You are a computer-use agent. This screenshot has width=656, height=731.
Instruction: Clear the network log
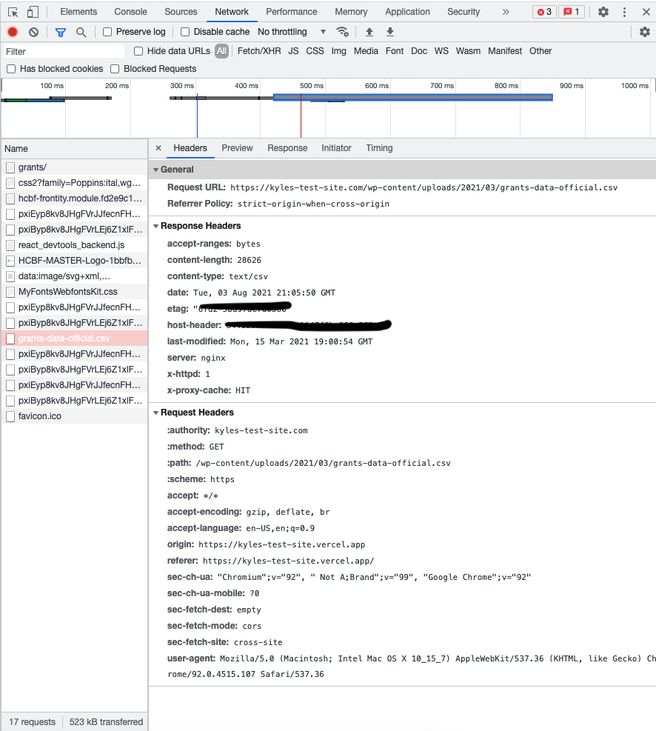[33, 32]
